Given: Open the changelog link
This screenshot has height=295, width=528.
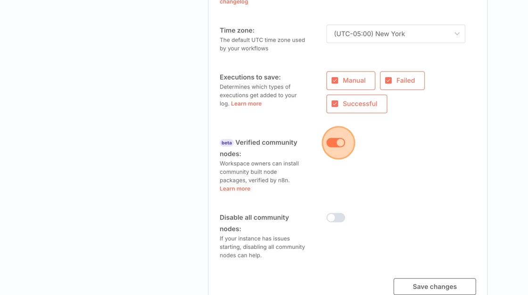Looking at the screenshot, I should click(x=234, y=2).
